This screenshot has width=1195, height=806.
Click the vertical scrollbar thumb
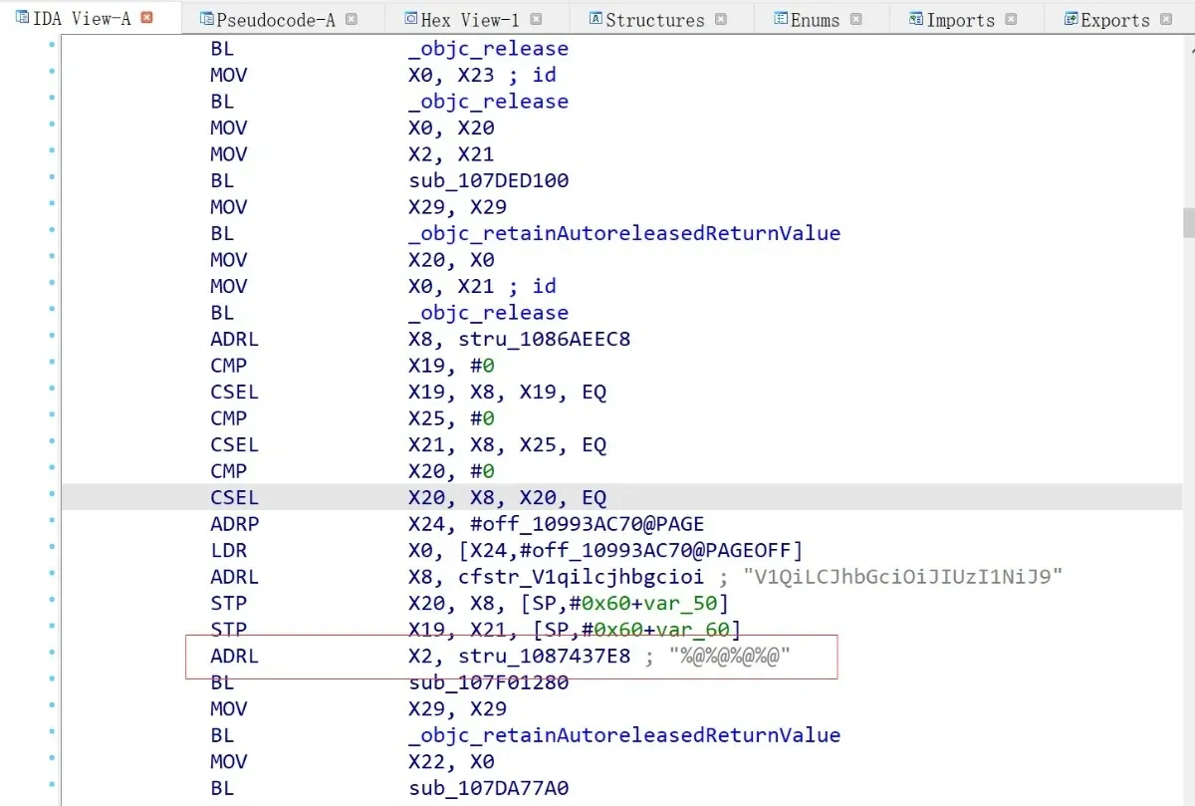1188,223
